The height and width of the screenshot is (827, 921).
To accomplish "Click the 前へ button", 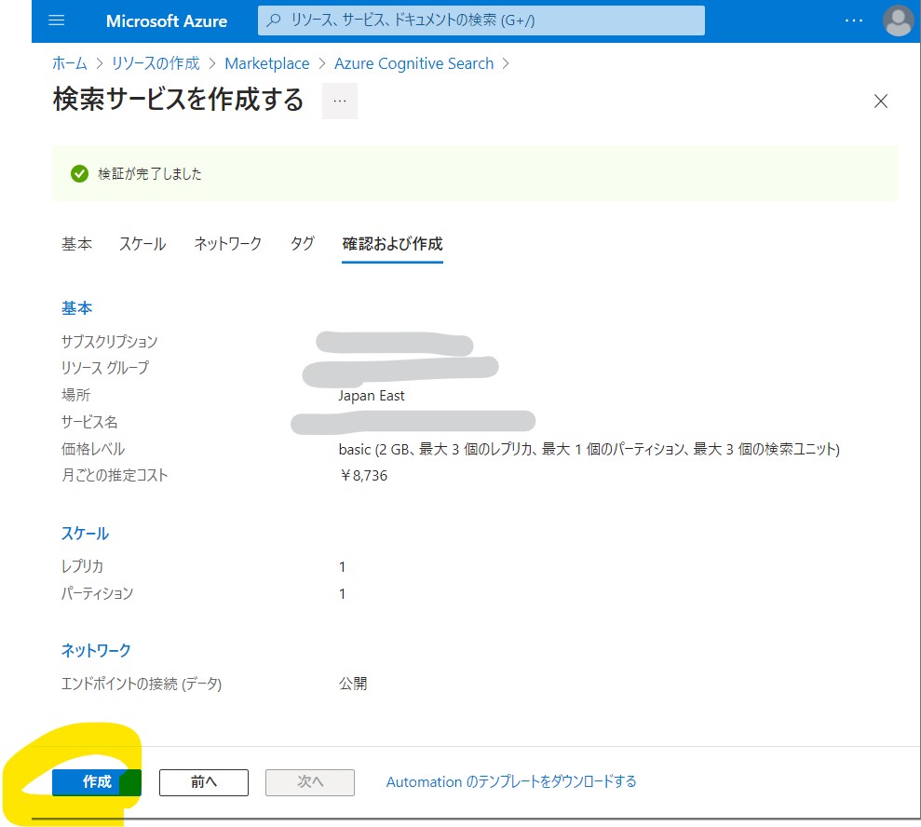I will (204, 782).
